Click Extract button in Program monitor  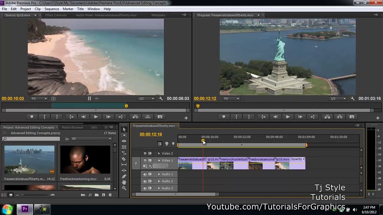(x=340, y=117)
